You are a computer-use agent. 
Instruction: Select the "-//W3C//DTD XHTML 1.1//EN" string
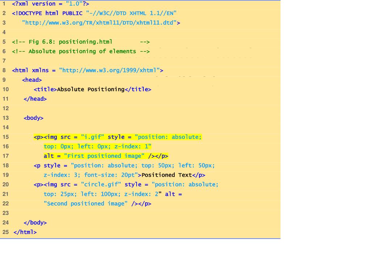click(x=131, y=13)
